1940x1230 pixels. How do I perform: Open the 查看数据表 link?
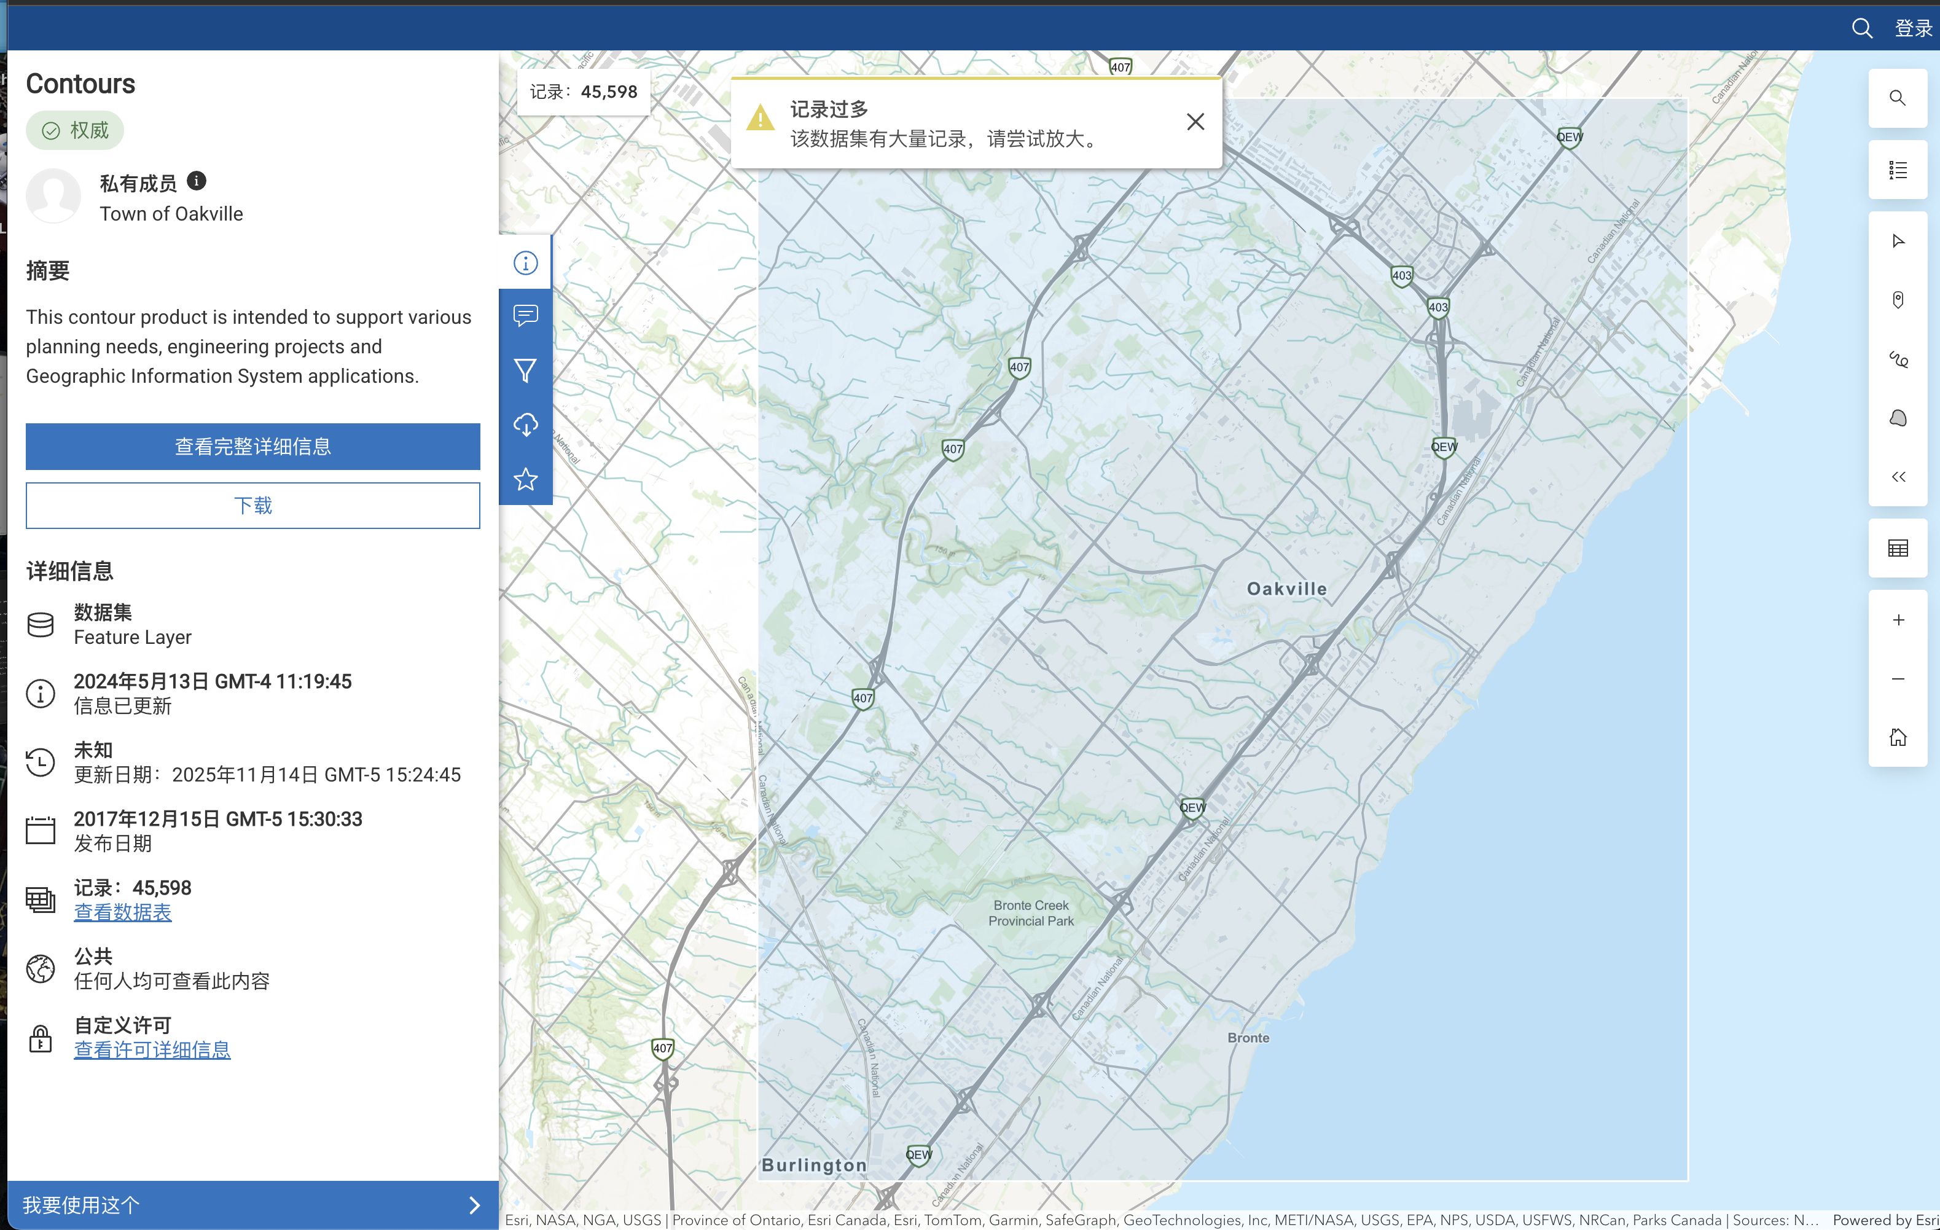[122, 912]
